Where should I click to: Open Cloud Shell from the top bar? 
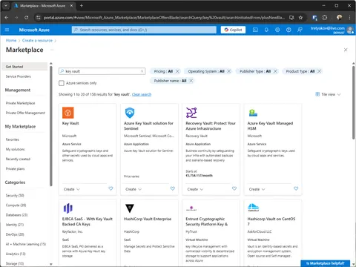click(255, 30)
